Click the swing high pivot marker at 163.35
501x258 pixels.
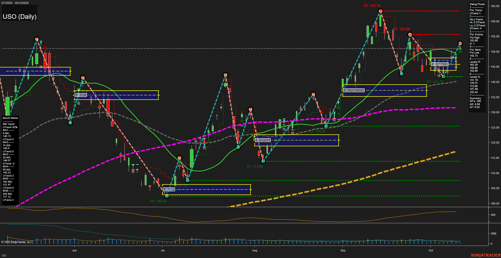pos(380,11)
